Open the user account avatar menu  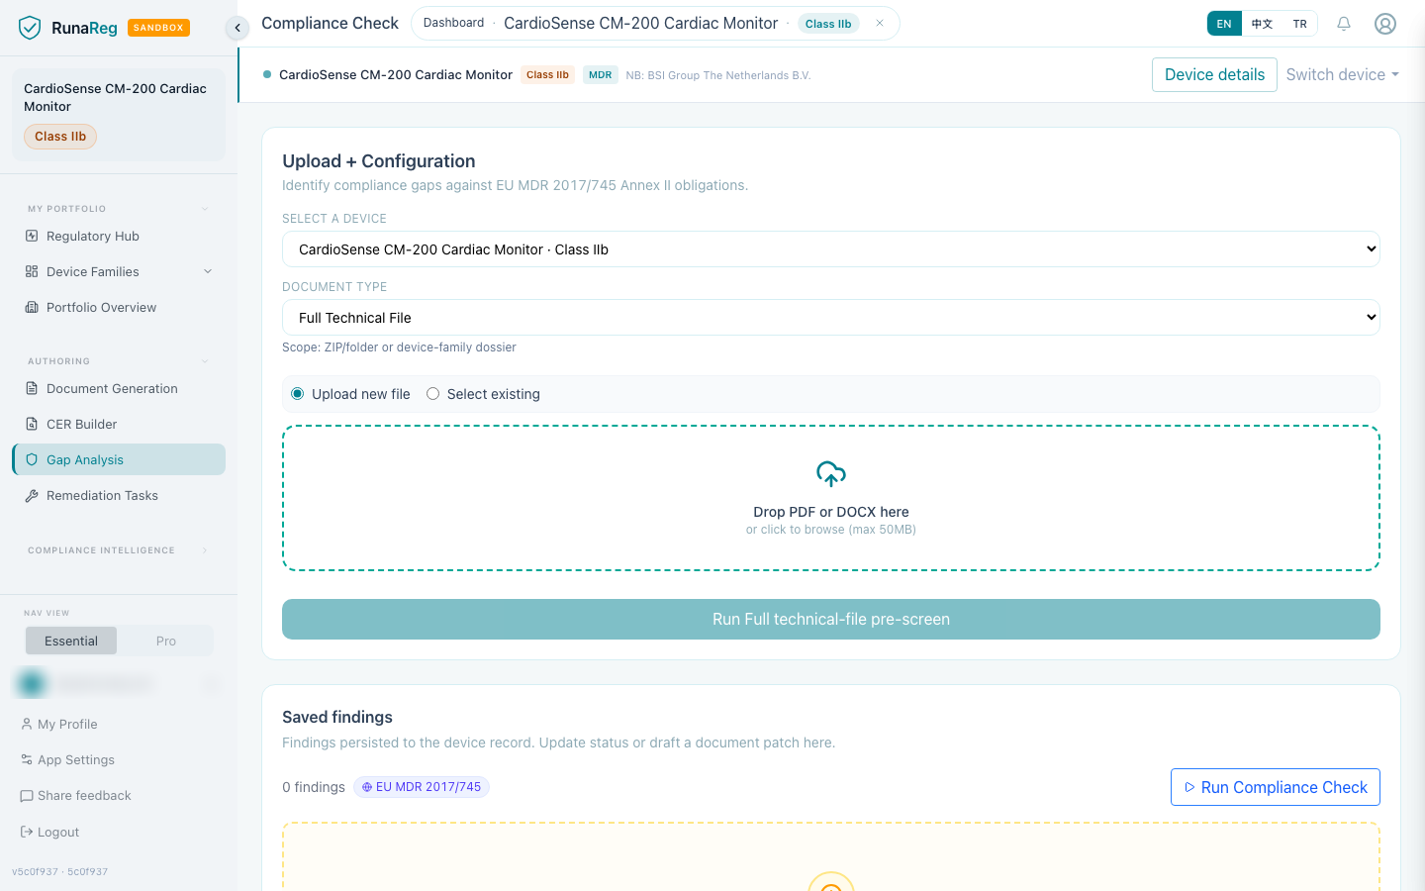[x=1385, y=24]
